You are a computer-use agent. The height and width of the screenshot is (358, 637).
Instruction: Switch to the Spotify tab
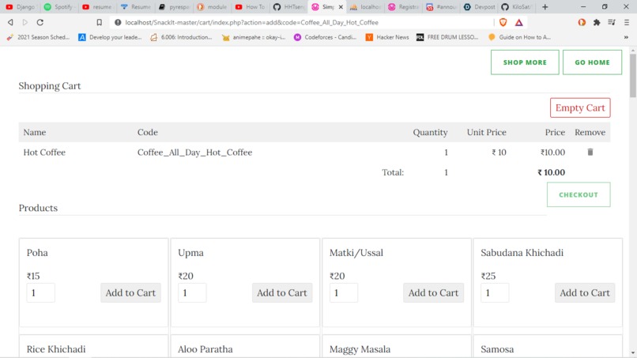click(59, 7)
